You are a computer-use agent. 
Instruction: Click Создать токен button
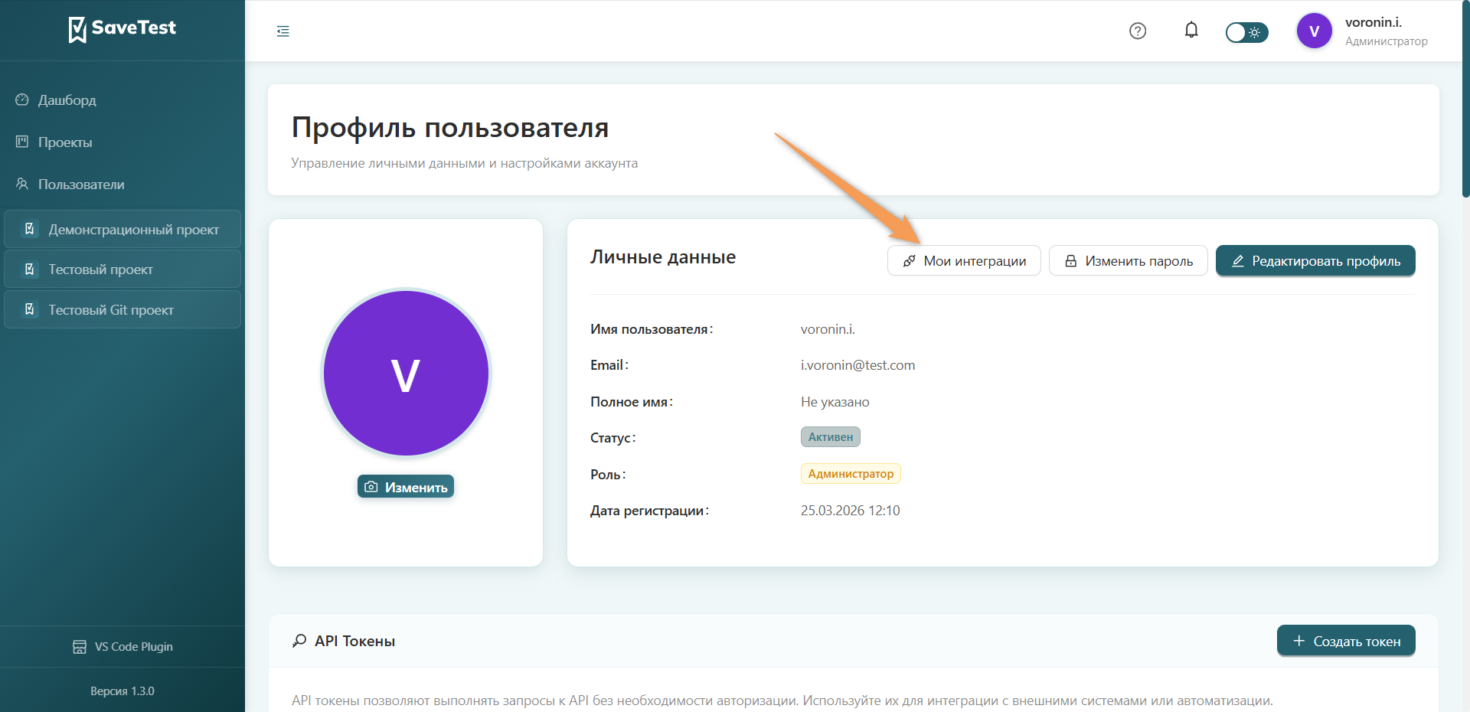[1346, 641]
